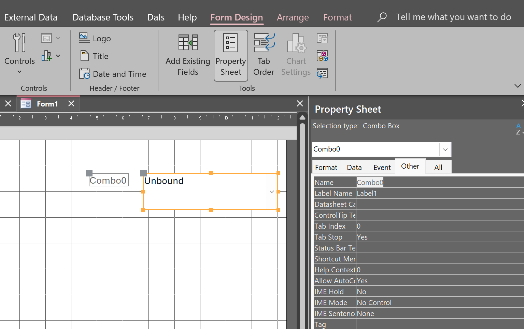524x329 pixels.
Task: Collapse the ribbon with the chevron
Action: tap(518, 86)
